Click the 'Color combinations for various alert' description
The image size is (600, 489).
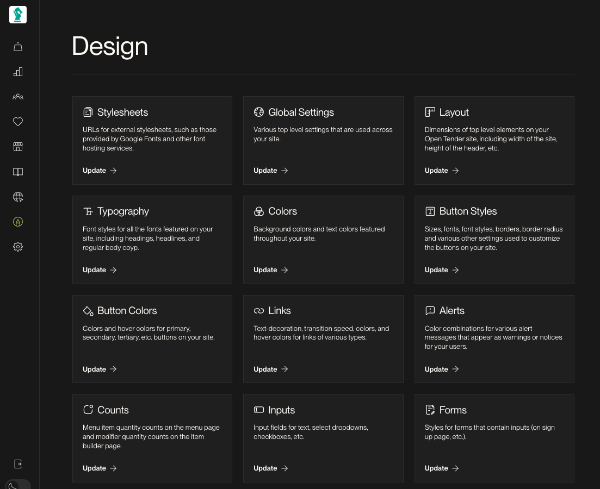point(493,337)
